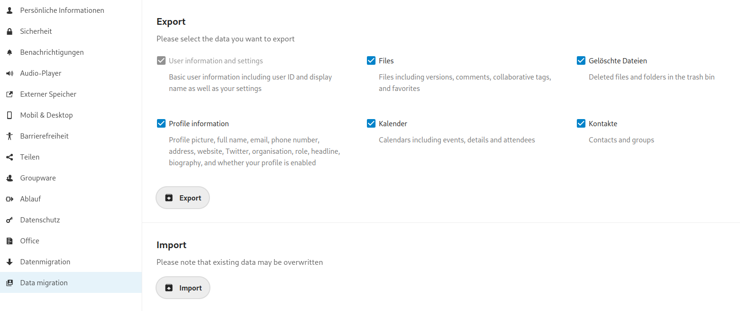
Task: Click the document icon beside Office
Action: pos(10,241)
